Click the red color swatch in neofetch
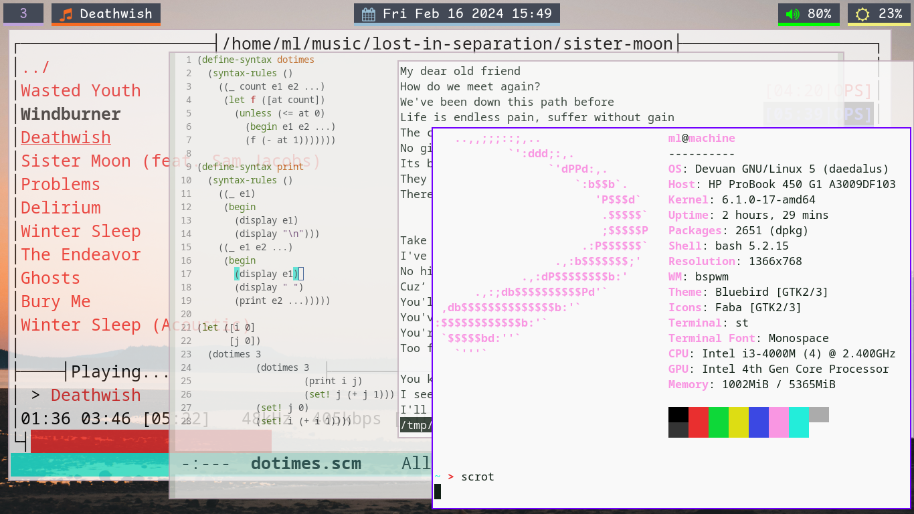 (x=699, y=414)
